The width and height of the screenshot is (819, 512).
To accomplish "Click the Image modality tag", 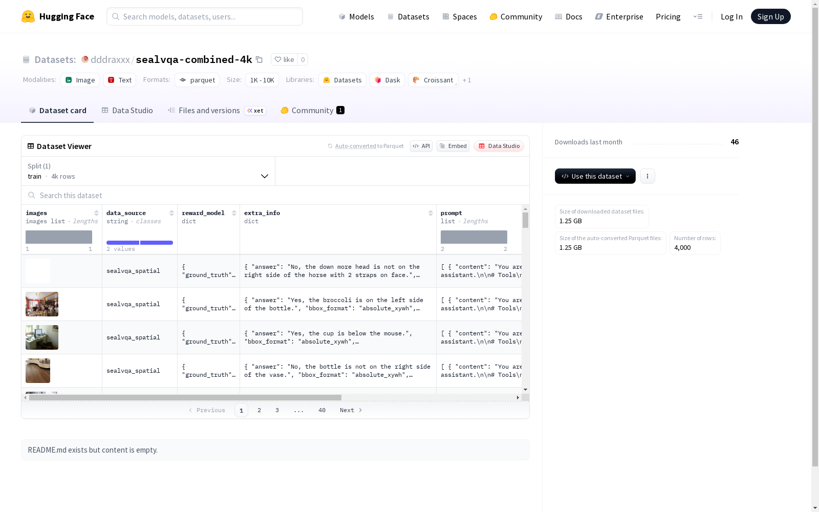I will coord(80,80).
